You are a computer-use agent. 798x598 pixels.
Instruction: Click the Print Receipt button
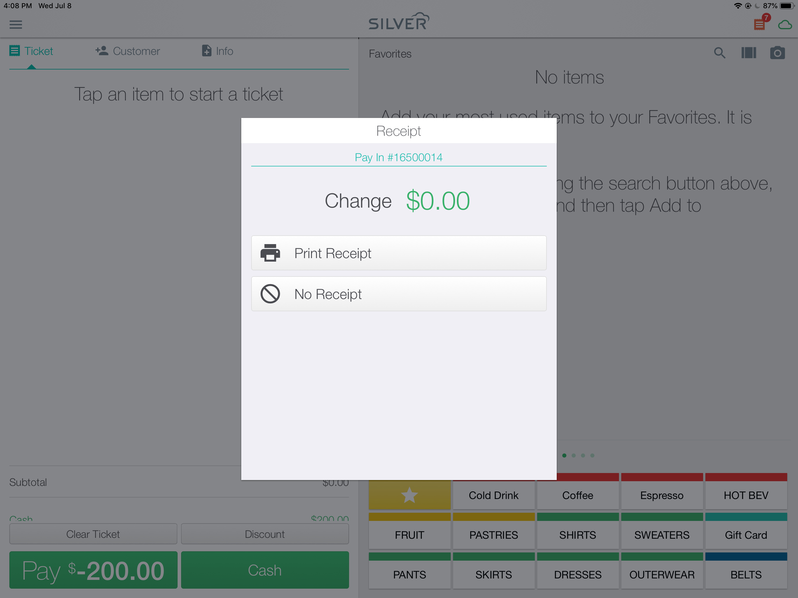pyautogui.click(x=399, y=253)
